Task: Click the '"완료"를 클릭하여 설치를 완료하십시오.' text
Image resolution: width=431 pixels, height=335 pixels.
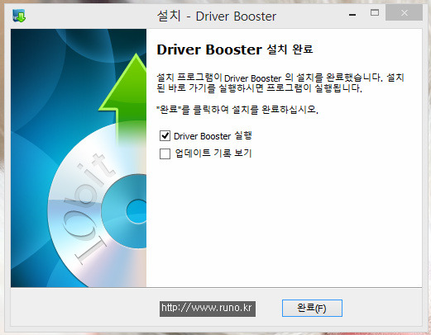Action: pyautogui.click(x=237, y=110)
